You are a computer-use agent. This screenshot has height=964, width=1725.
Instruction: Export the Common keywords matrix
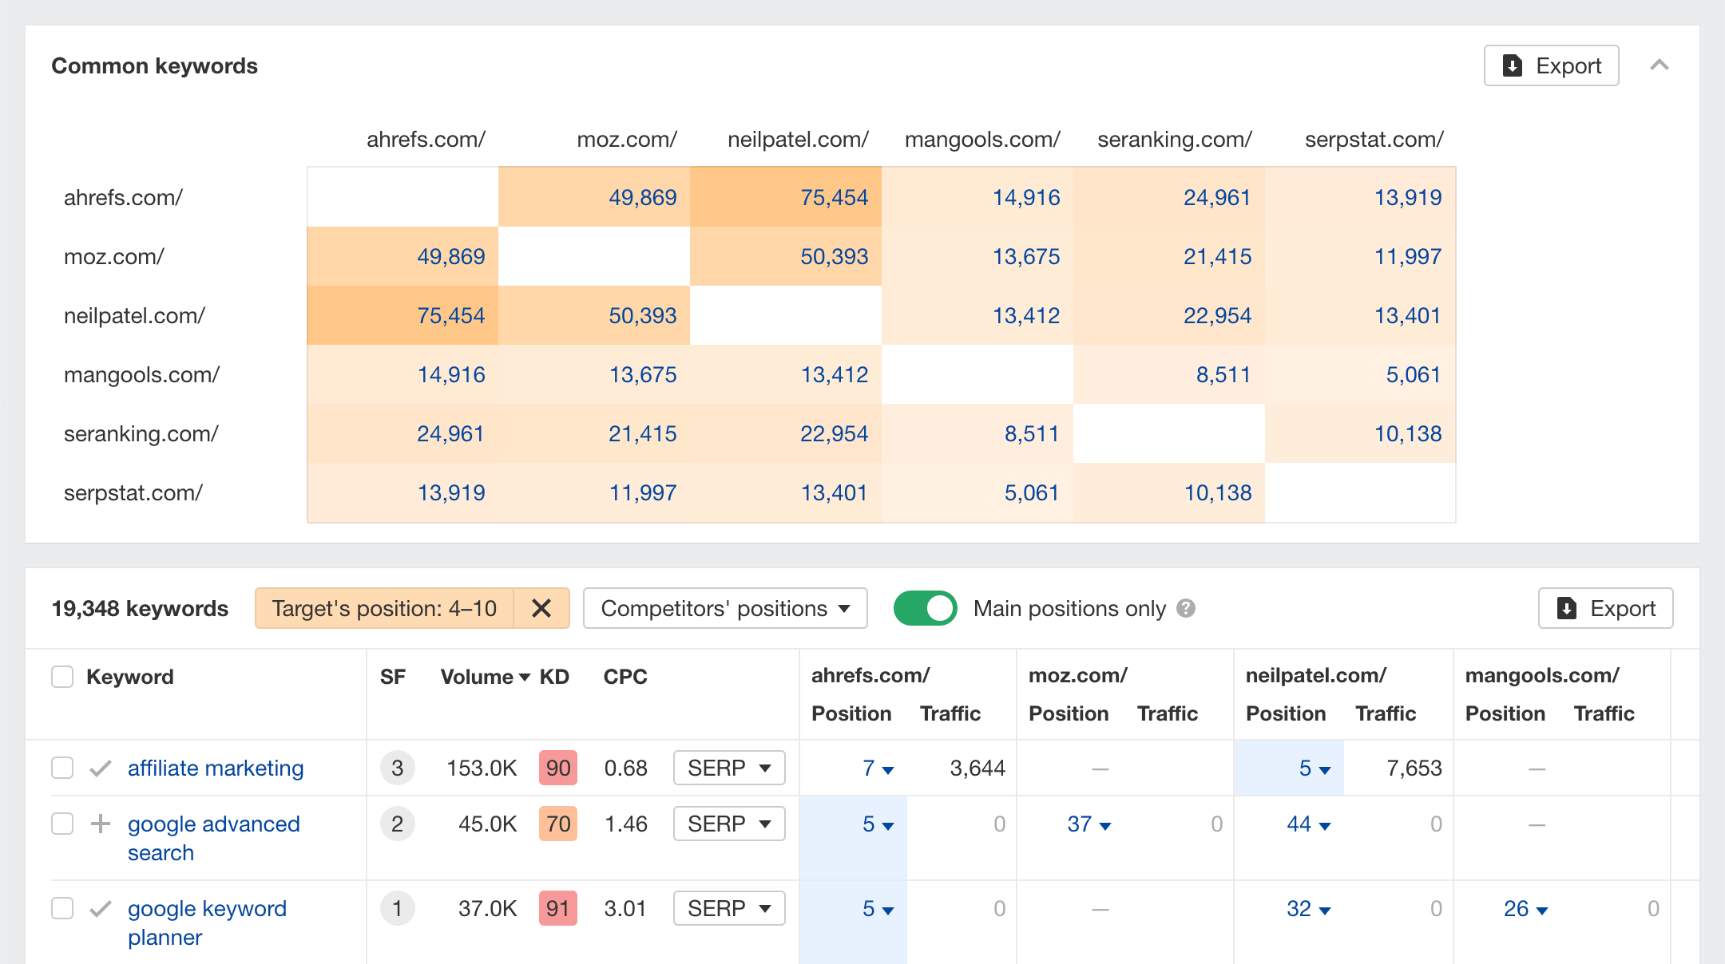click(x=1550, y=65)
